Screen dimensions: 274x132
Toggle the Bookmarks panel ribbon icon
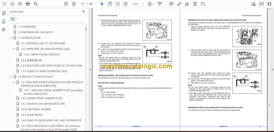coord(4,22)
